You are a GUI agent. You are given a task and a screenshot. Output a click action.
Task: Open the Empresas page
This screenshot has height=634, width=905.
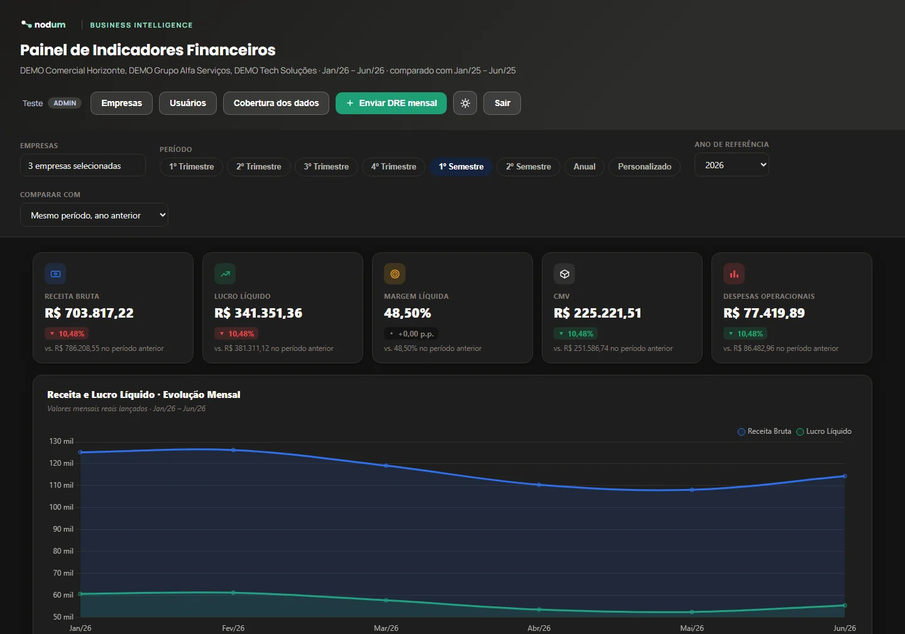tap(121, 103)
